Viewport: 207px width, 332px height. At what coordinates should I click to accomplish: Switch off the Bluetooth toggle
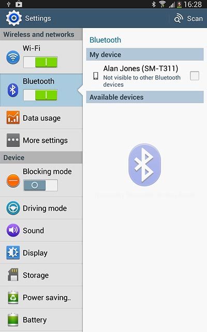coord(40,95)
